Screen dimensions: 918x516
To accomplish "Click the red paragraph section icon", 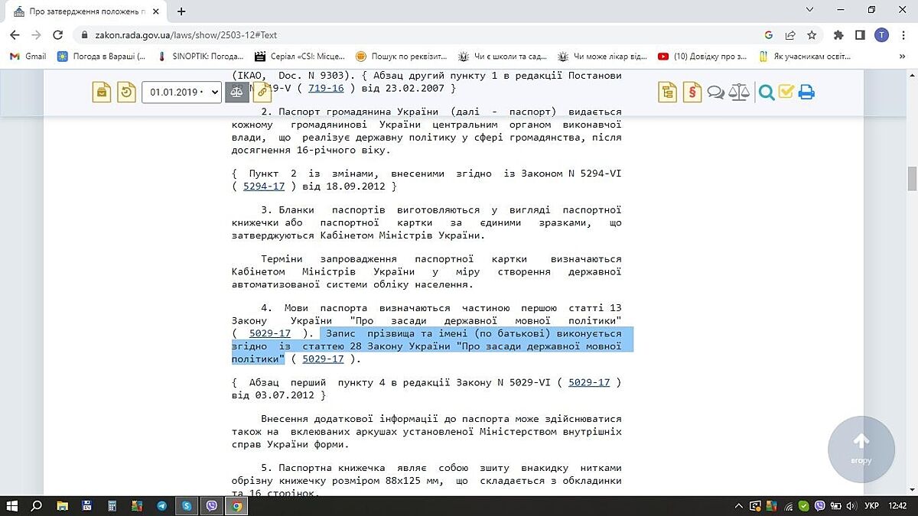I will pyautogui.click(x=692, y=92).
